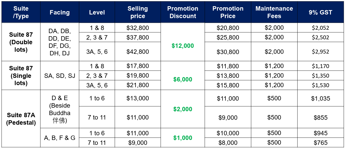Screen dimensions: 345x149
Task: Click the Maintenance Fees header
Action: pyautogui.click(x=274, y=12)
